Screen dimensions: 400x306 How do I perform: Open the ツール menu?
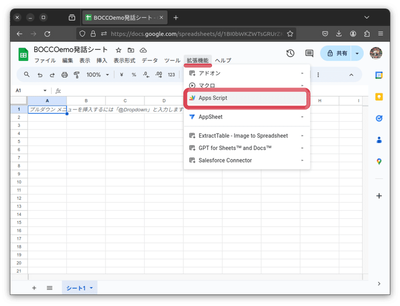tap(172, 60)
